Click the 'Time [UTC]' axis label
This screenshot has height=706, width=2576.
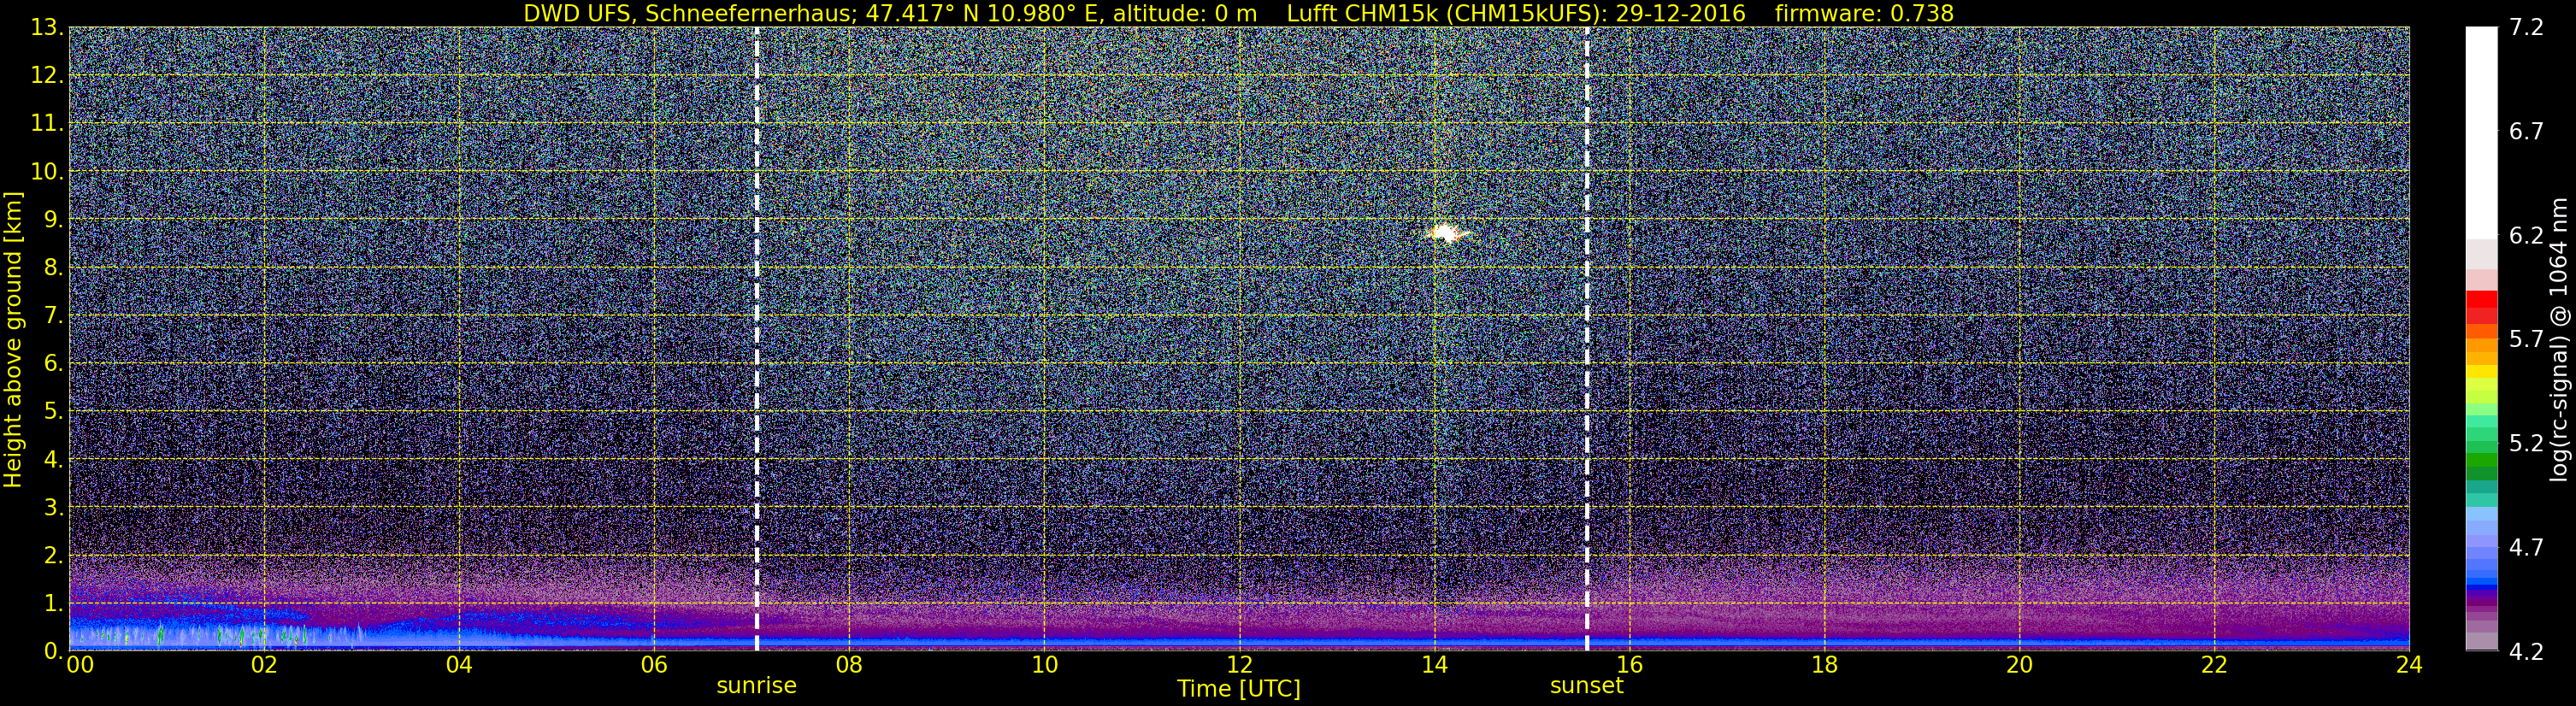coord(1239,689)
